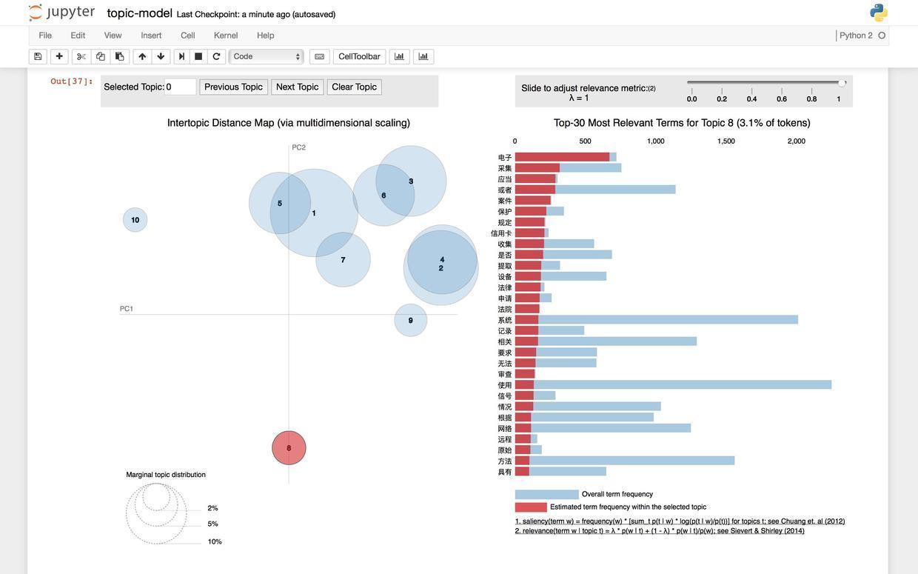Select the red topic 8 circle
Screen dimensions: 918x574
[289, 448]
